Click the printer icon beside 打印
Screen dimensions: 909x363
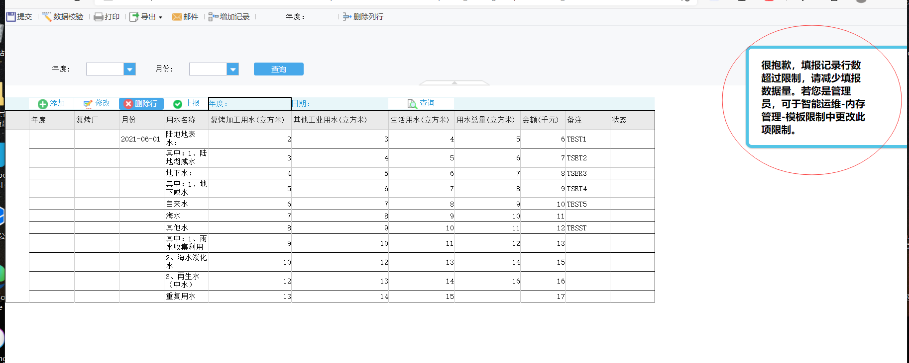pos(98,17)
